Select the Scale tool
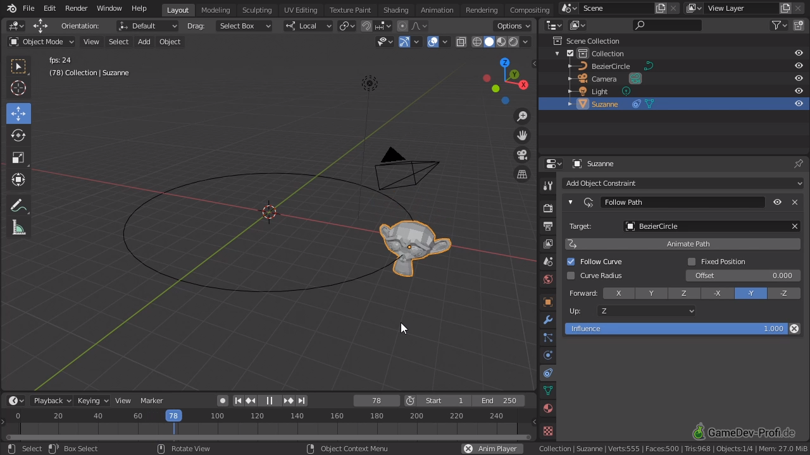810x455 pixels. (x=18, y=157)
